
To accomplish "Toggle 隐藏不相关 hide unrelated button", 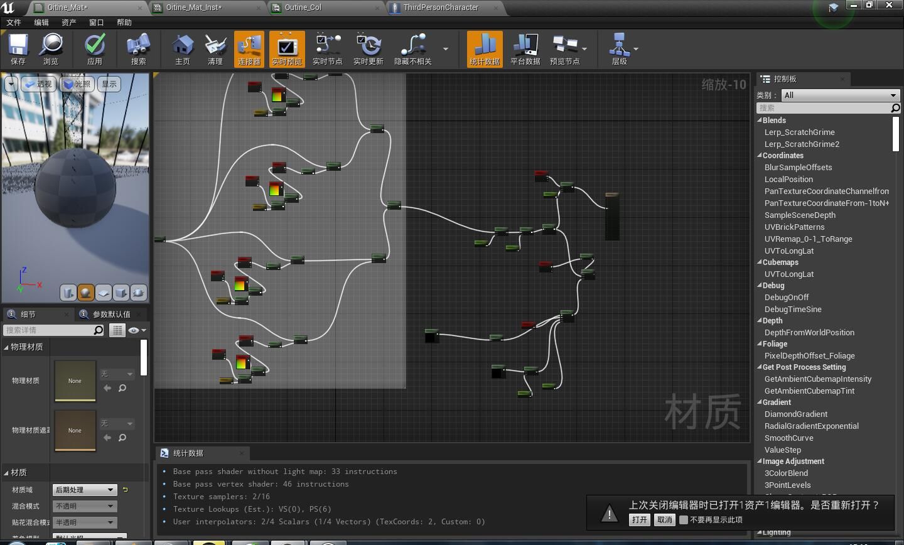I will pyautogui.click(x=413, y=49).
